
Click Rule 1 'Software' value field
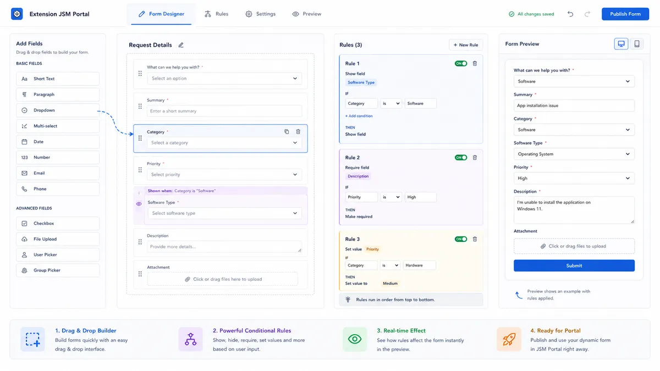pos(420,103)
